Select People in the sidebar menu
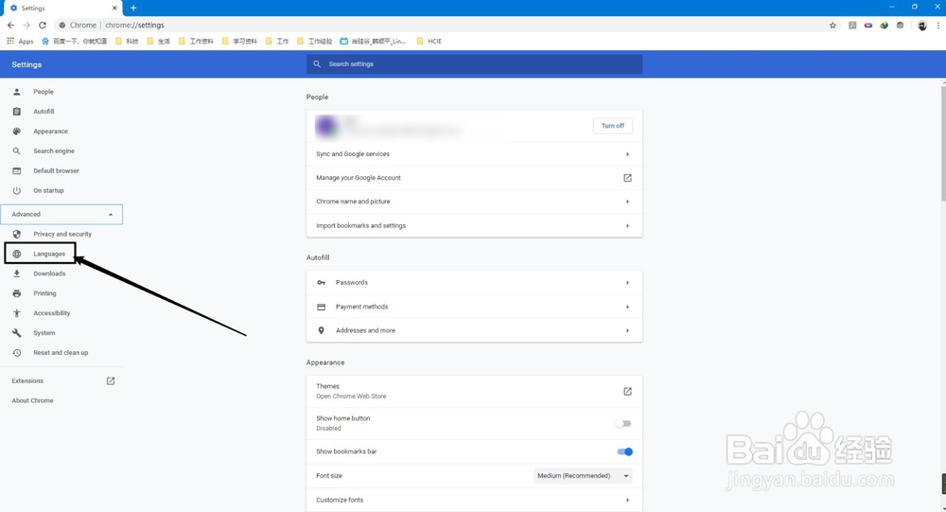This screenshot has height=512, width=946. coord(44,92)
